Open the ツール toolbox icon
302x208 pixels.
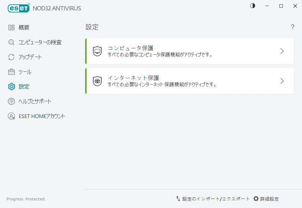(11, 71)
